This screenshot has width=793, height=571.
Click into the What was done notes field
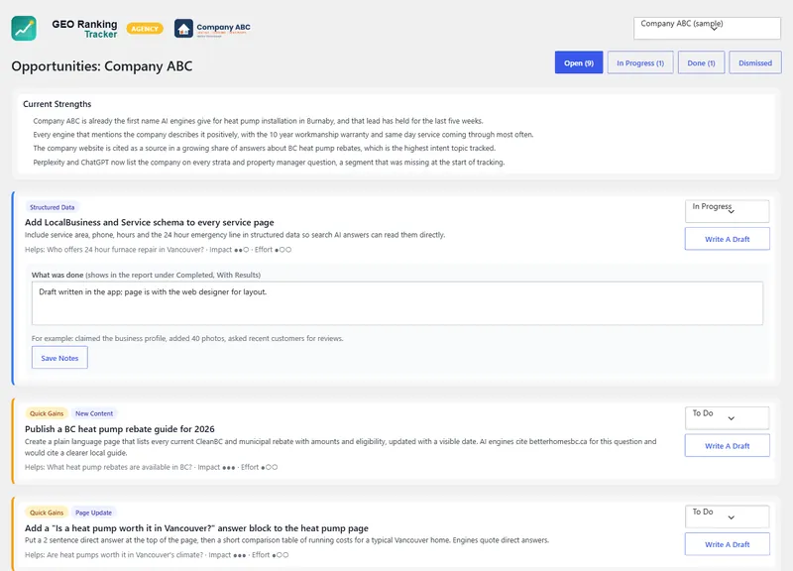pyautogui.click(x=397, y=303)
